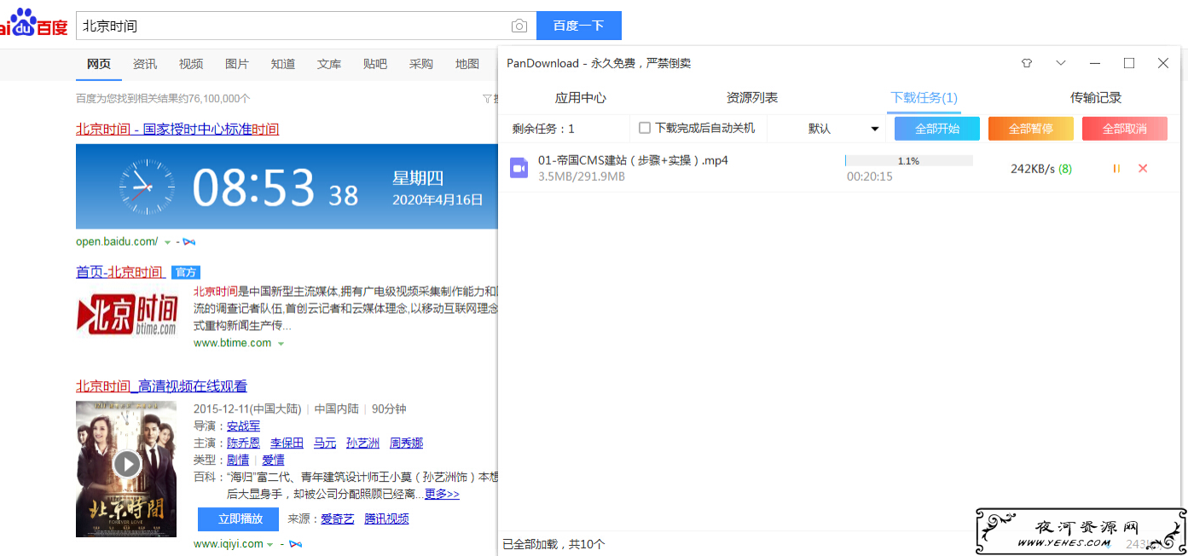The width and height of the screenshot is (1188, 556).
Task: Open actor 李保田 link
Action: click(287, 443)
